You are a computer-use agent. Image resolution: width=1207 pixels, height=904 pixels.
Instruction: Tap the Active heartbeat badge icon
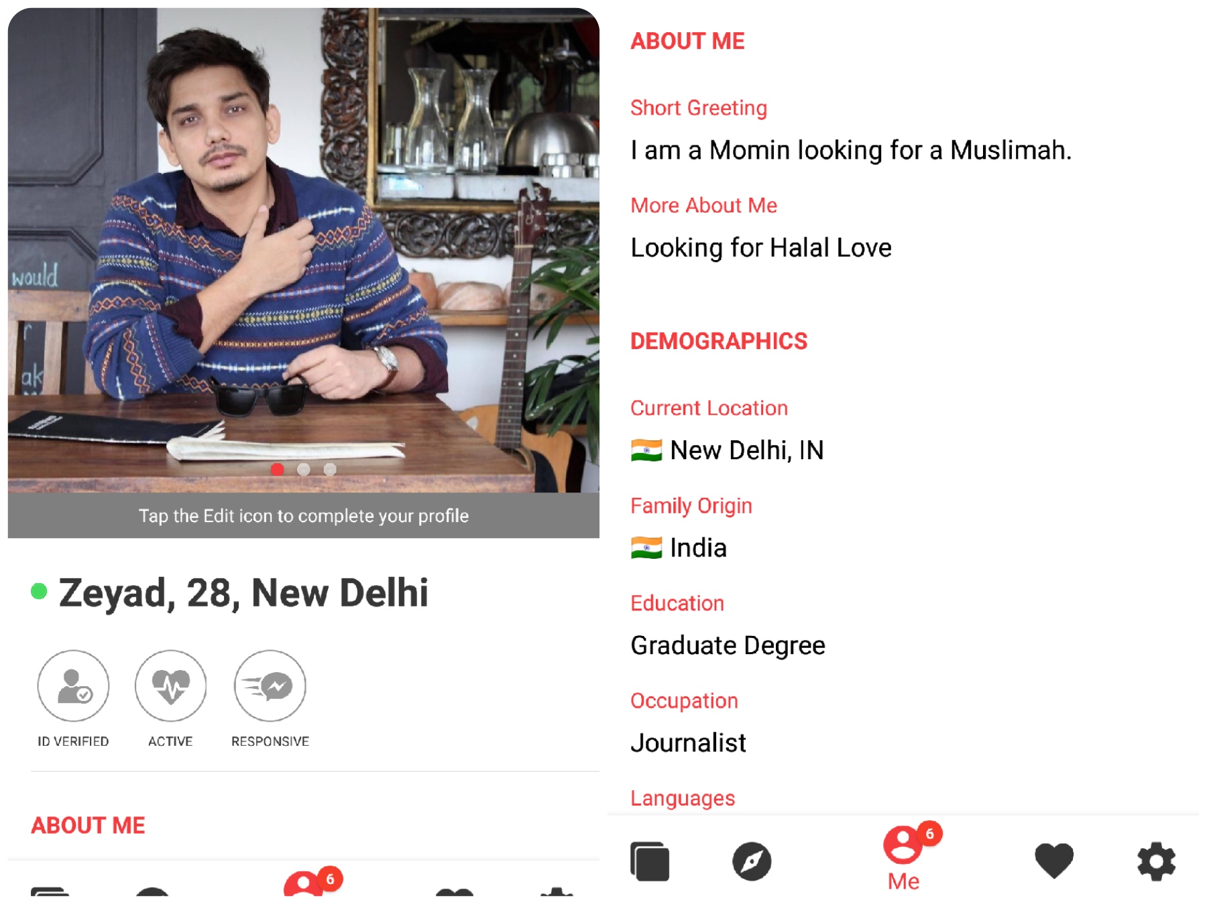pyautogui.click(x=170, y=686)
